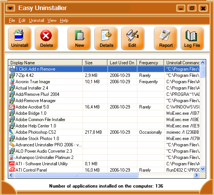Click the Adobe Acrobat 5.0 PDF icon
Image resolution: width=214 pixels, height=195 pixels.
(12, 107)
